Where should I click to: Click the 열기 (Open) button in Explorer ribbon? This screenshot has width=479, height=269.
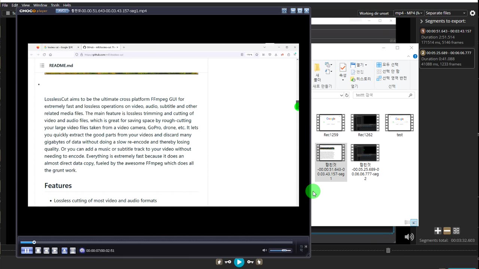pos(357,65)
